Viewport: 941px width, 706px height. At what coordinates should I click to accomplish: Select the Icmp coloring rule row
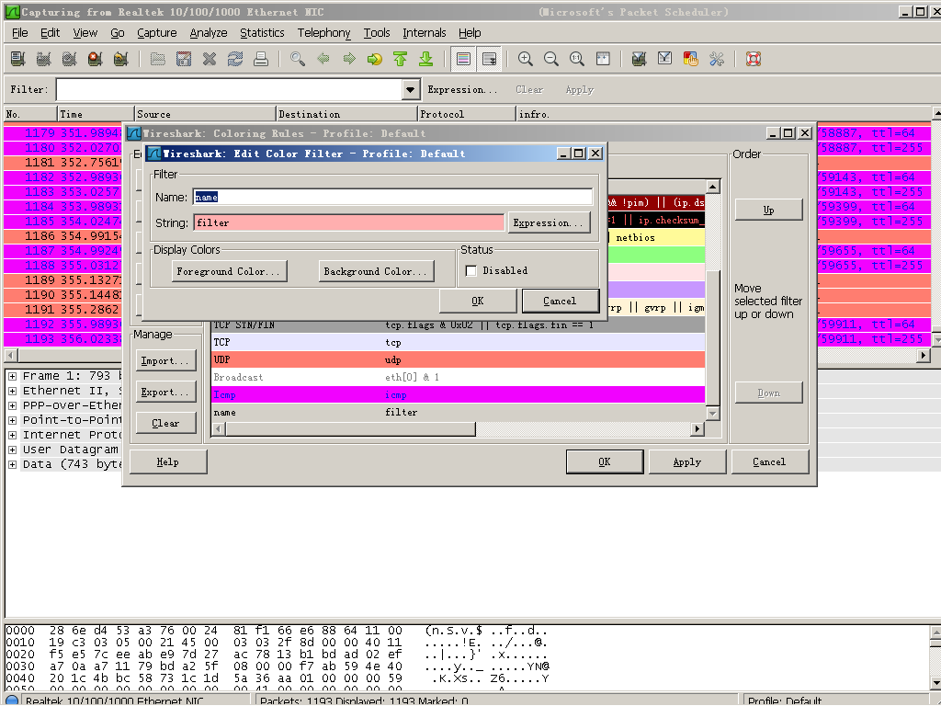(x=458, y=394)
